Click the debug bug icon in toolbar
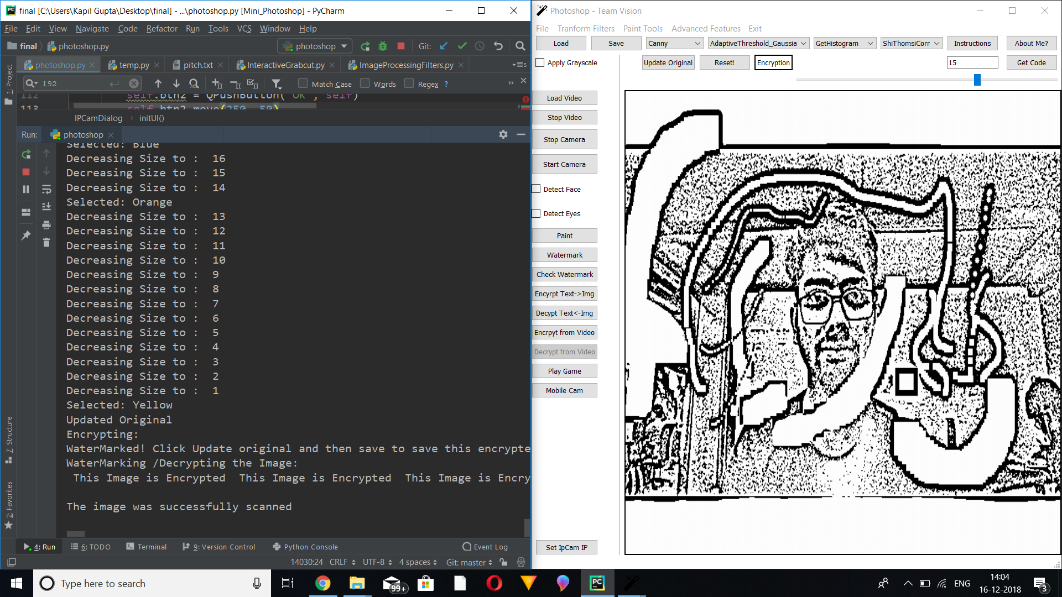The width and height of the screenshot is (1062, 597). coord(383,46)
